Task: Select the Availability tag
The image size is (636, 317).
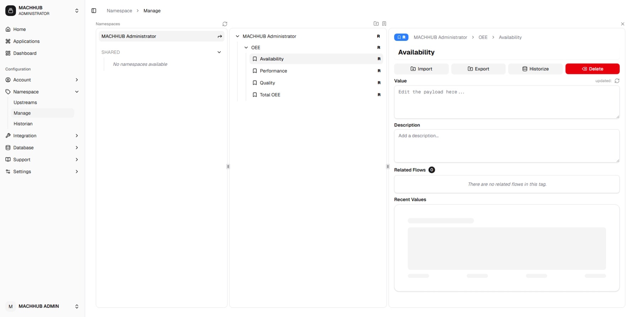Action: tap(316, 59)
